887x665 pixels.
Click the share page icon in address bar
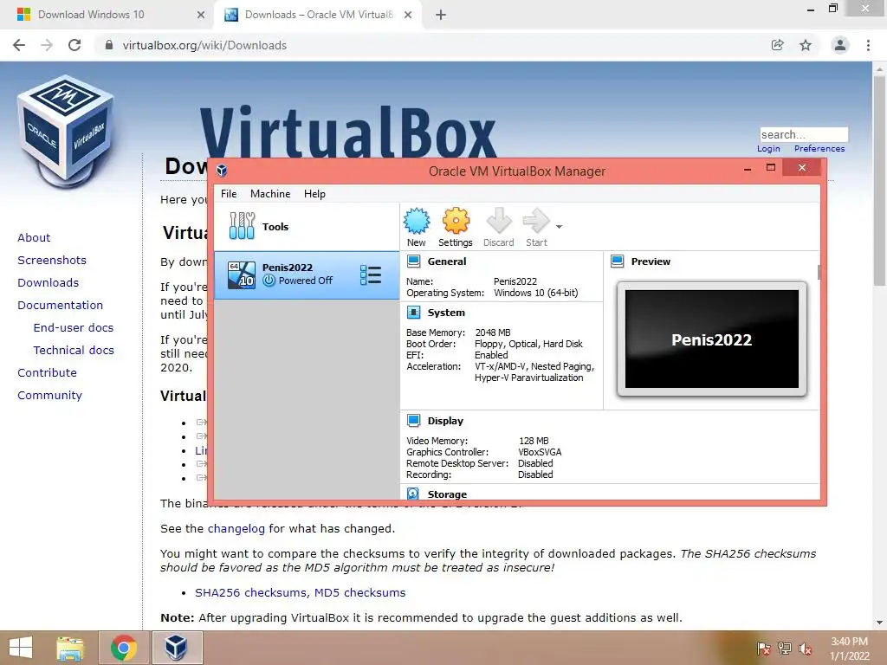click(x=778, y=45)
